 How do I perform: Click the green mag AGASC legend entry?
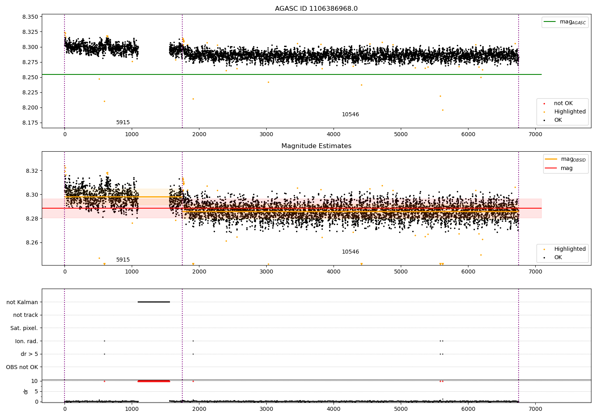565,22
